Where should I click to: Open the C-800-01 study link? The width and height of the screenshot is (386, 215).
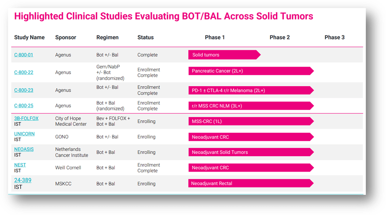click(23, 54)
